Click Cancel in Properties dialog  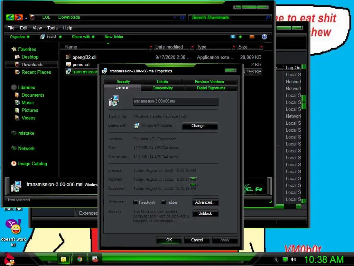(x=197, y=240)
